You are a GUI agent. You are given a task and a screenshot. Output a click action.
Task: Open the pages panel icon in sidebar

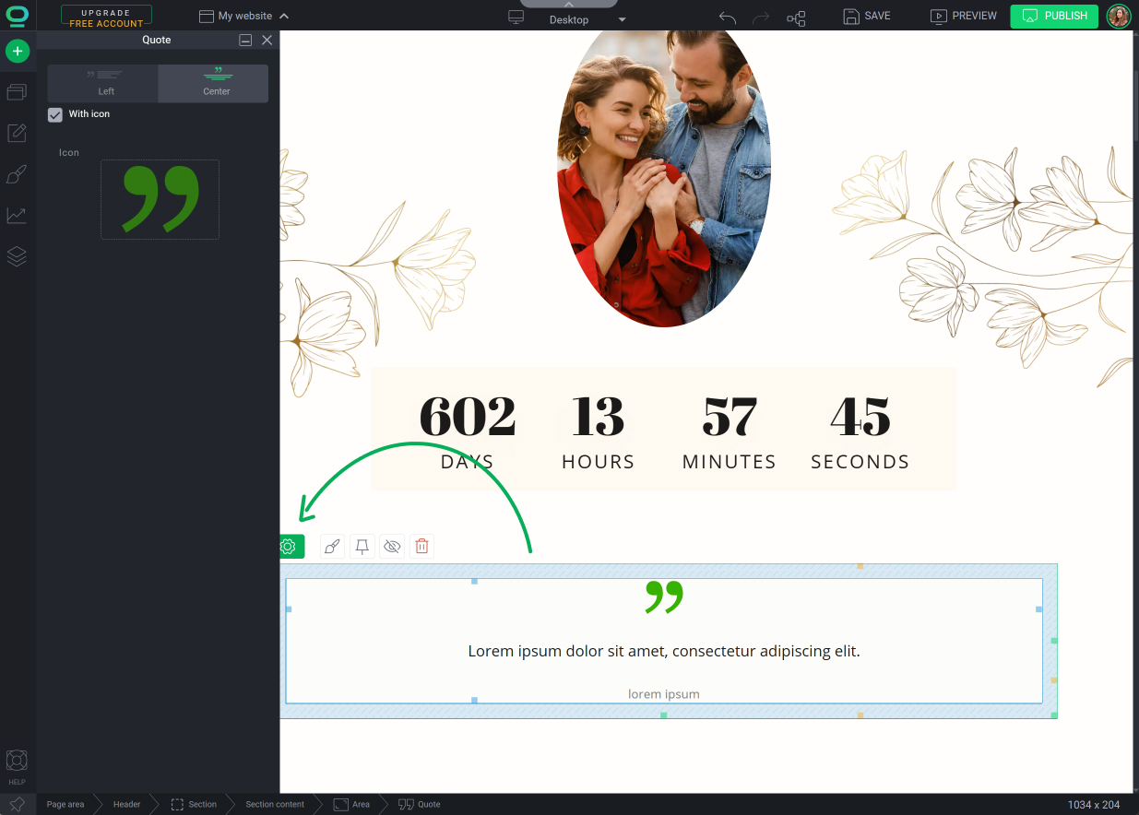[x=17, y=92]
